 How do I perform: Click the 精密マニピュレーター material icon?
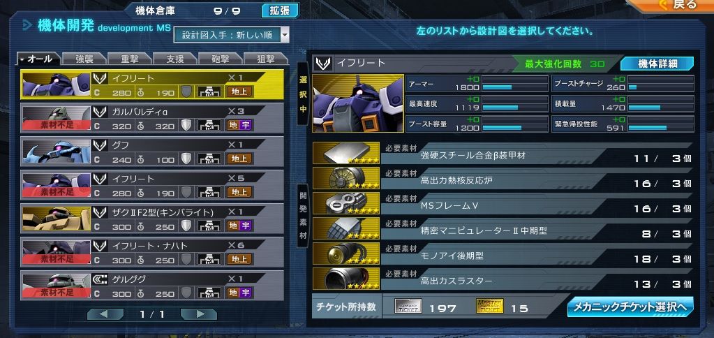346,228
